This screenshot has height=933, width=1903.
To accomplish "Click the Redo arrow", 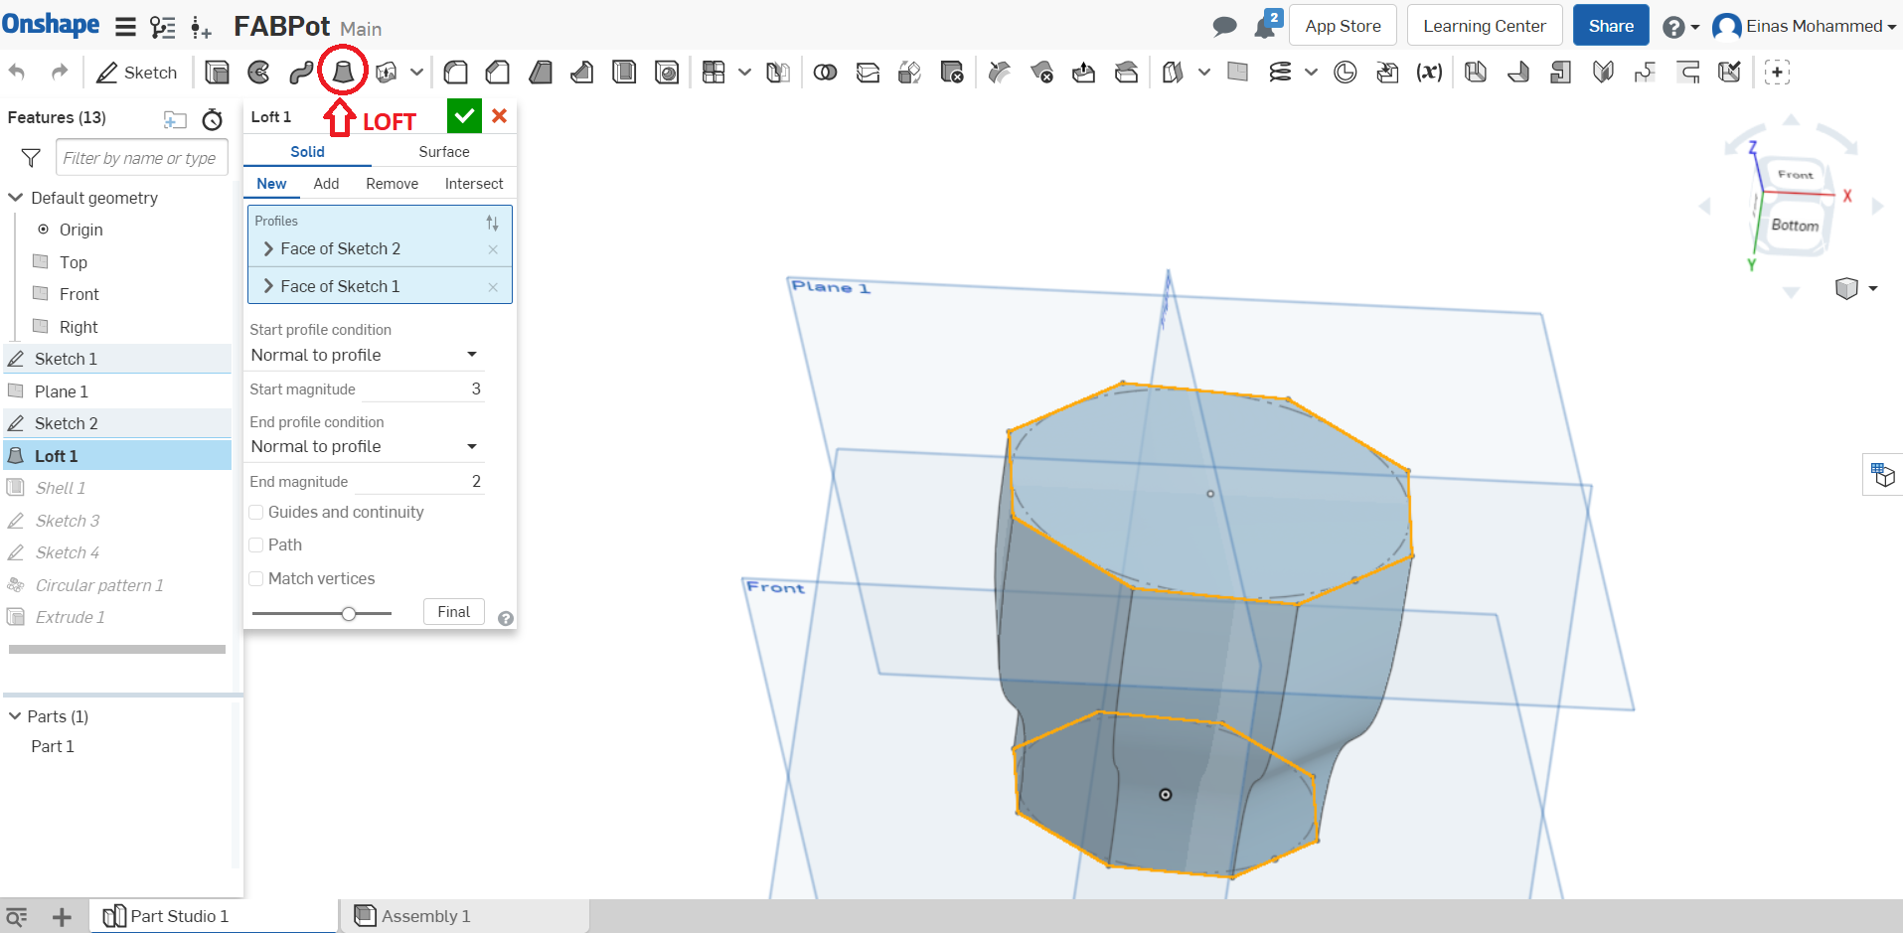I will click(60, 73).
